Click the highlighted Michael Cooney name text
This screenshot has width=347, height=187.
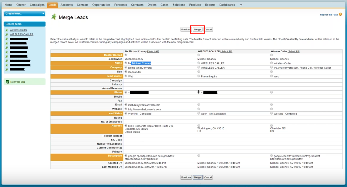[x=141, y=63]
